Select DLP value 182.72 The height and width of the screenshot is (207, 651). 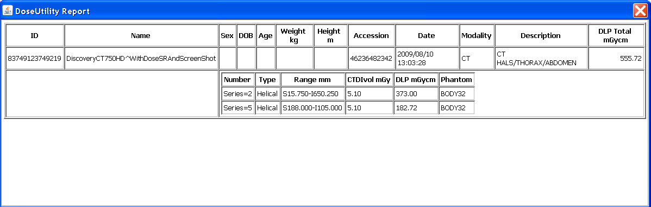416,108
